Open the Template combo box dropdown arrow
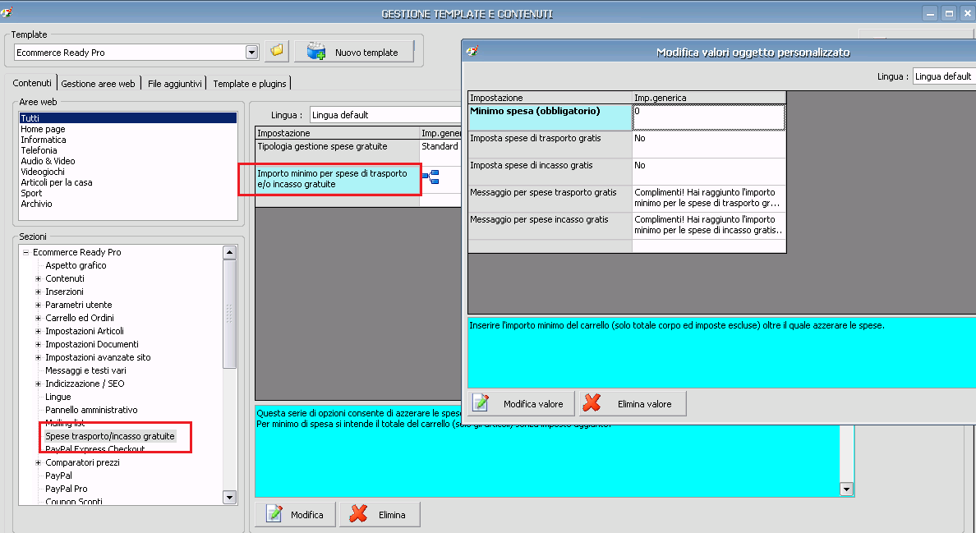The width and height of the screenshot is (976, 533). coord(251,53)
